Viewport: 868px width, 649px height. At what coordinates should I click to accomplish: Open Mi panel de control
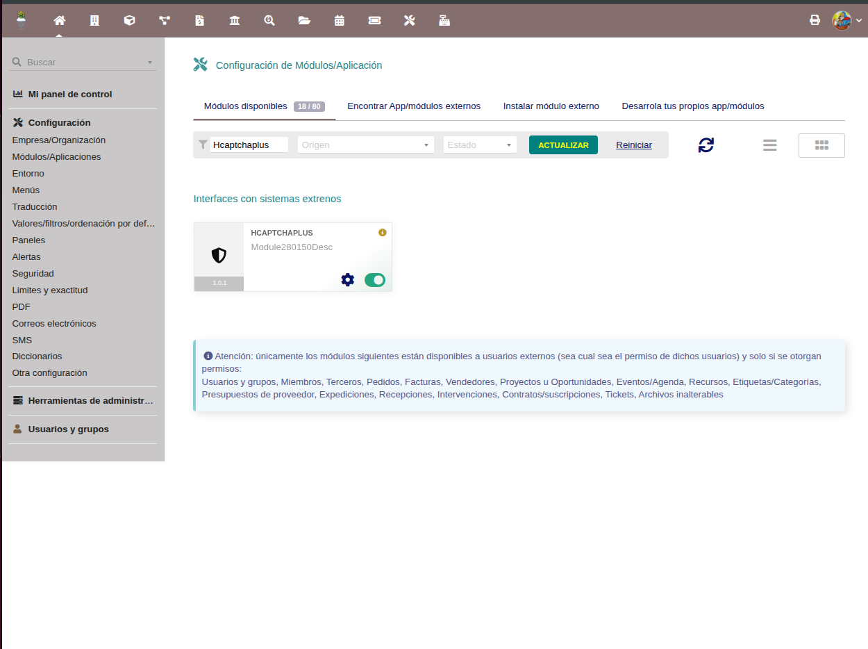[70, 94]
